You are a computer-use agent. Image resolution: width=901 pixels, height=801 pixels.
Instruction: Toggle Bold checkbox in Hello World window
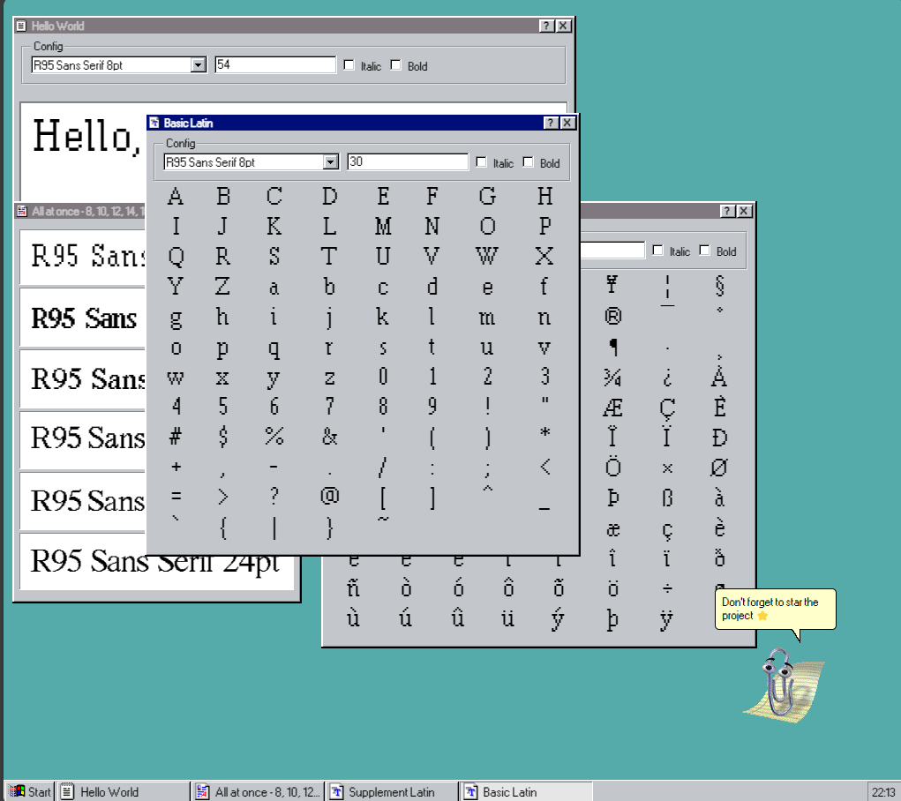pos(395,65)
